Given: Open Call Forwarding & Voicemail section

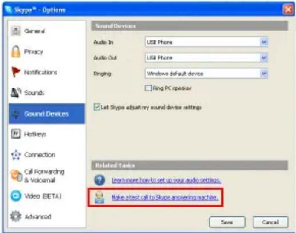Looking at the screenshot, I should coord(47,176).
